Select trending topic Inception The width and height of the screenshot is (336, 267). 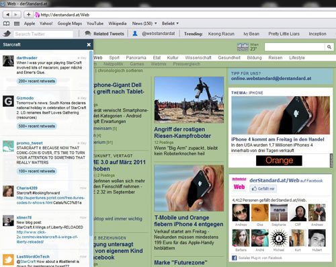click(x=317, y=34)
